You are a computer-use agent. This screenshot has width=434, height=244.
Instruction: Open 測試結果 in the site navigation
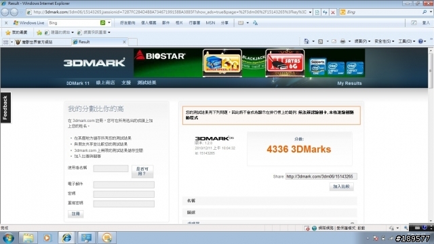[x=146, y=83]
